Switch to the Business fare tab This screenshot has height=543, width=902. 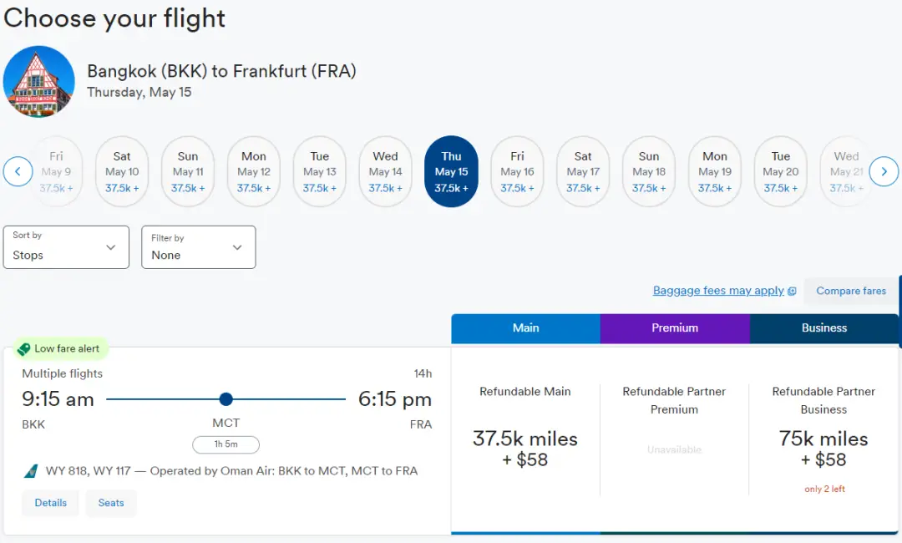coord(824,328)
